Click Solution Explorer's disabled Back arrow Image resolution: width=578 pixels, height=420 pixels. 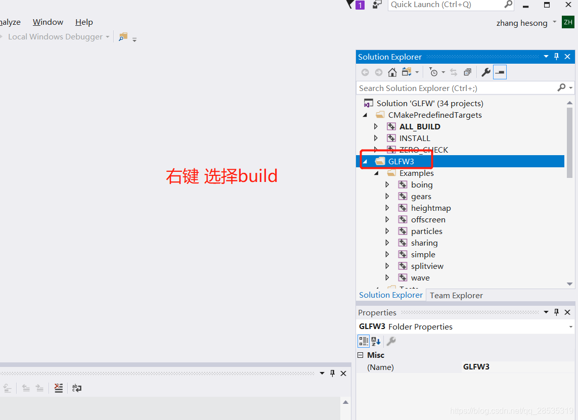[365, 72]
